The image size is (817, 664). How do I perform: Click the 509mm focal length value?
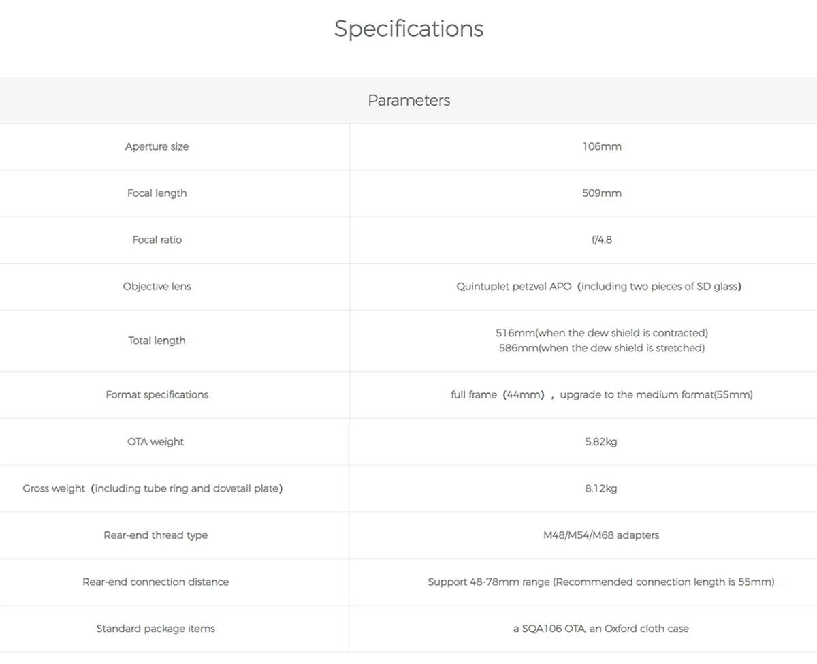[601, 193]
